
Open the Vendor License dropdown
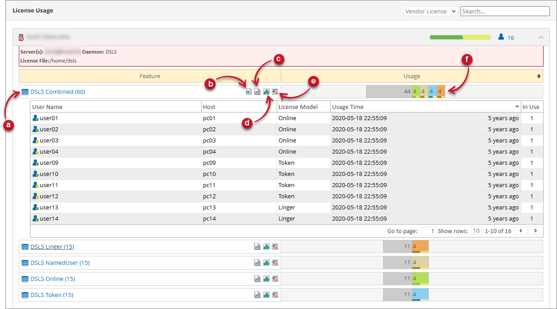pyautogui.click(x=430, y=11)
